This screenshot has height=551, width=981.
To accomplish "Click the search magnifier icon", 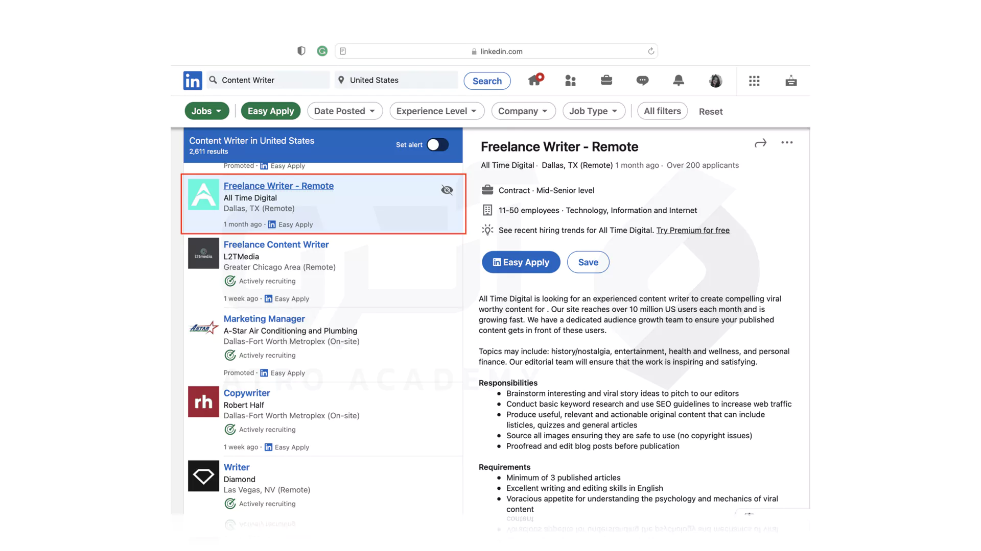I will (213, 80).
